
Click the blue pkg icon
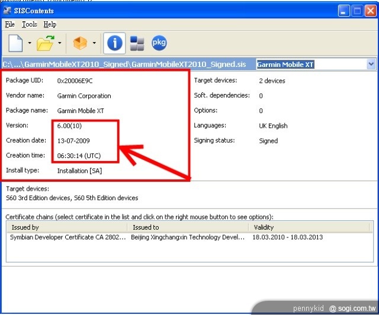[x=159, y=43]
